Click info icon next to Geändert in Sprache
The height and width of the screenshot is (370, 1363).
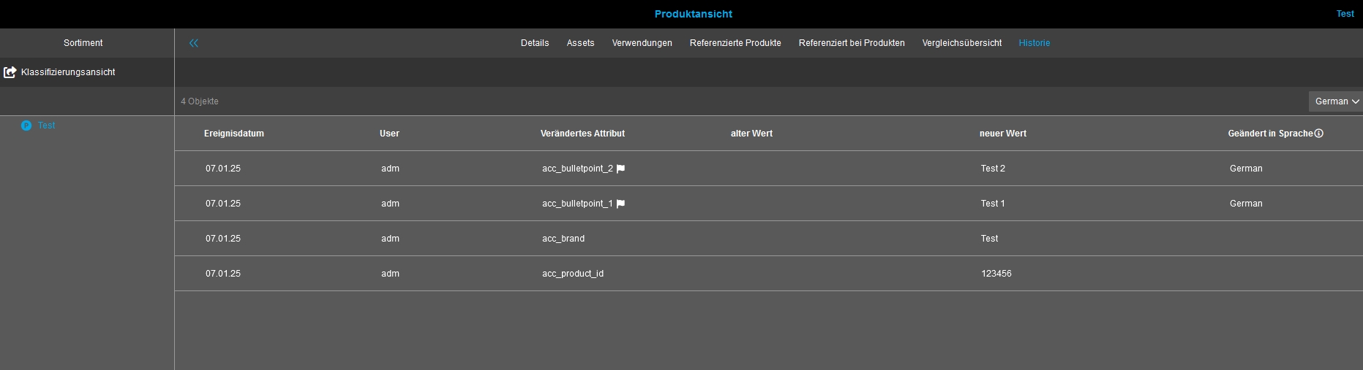coord(1319,134)
